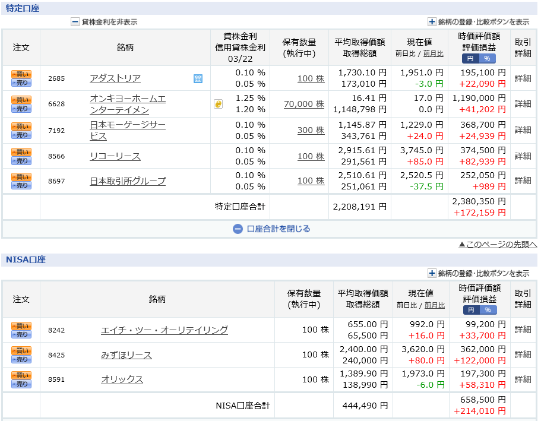
Task: Switch 特定口座 valuation to % display
Action: point(487,58)
